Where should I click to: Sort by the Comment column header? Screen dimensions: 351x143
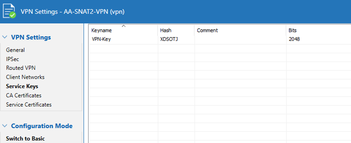tap(240, 30)
